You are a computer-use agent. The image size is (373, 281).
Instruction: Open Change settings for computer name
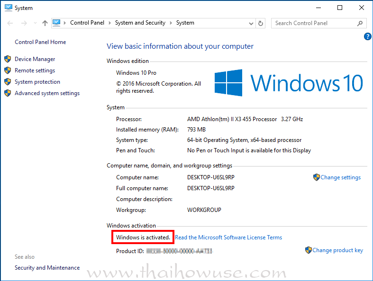pos(340,177)
